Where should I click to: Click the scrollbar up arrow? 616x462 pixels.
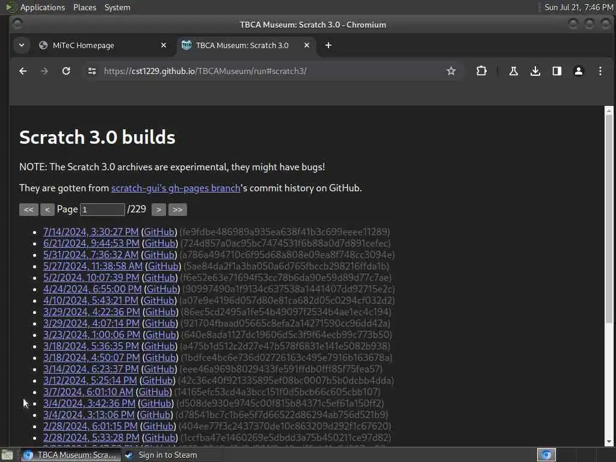[609, 111]
